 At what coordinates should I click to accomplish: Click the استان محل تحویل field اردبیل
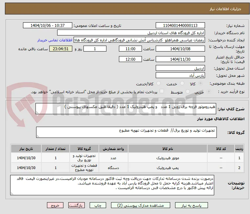[x=180, y=68]
